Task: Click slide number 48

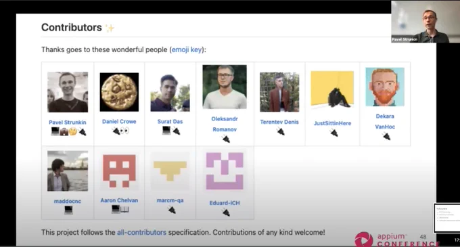Action: (x=423, y=237)
